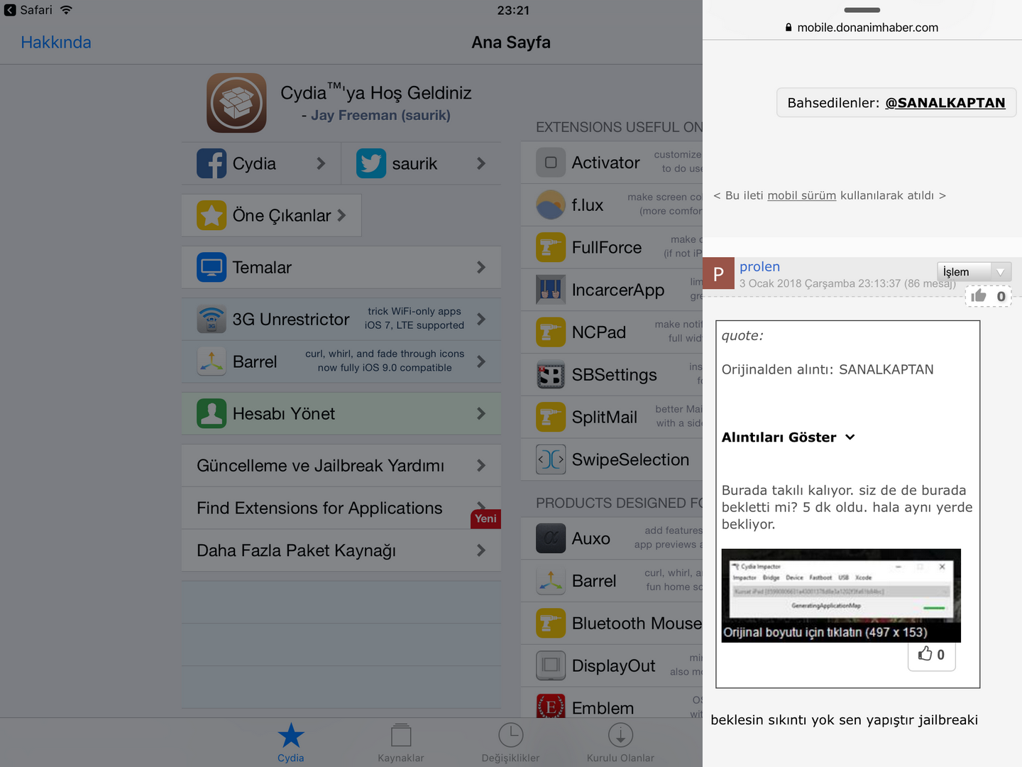1022x767 pixels.
Task: Open the Barrel promoted row icon
Action: point(211,361)
